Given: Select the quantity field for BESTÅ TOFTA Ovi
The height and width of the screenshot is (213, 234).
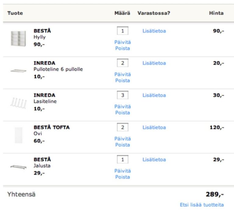Looking at the screenshot, I should [x=122, y=127].
